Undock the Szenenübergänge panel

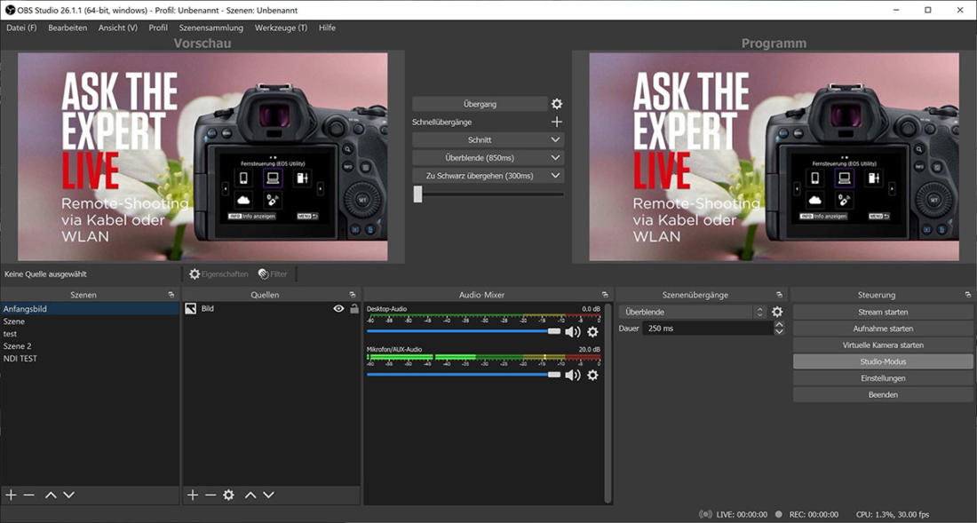click(x=779, y=295)
